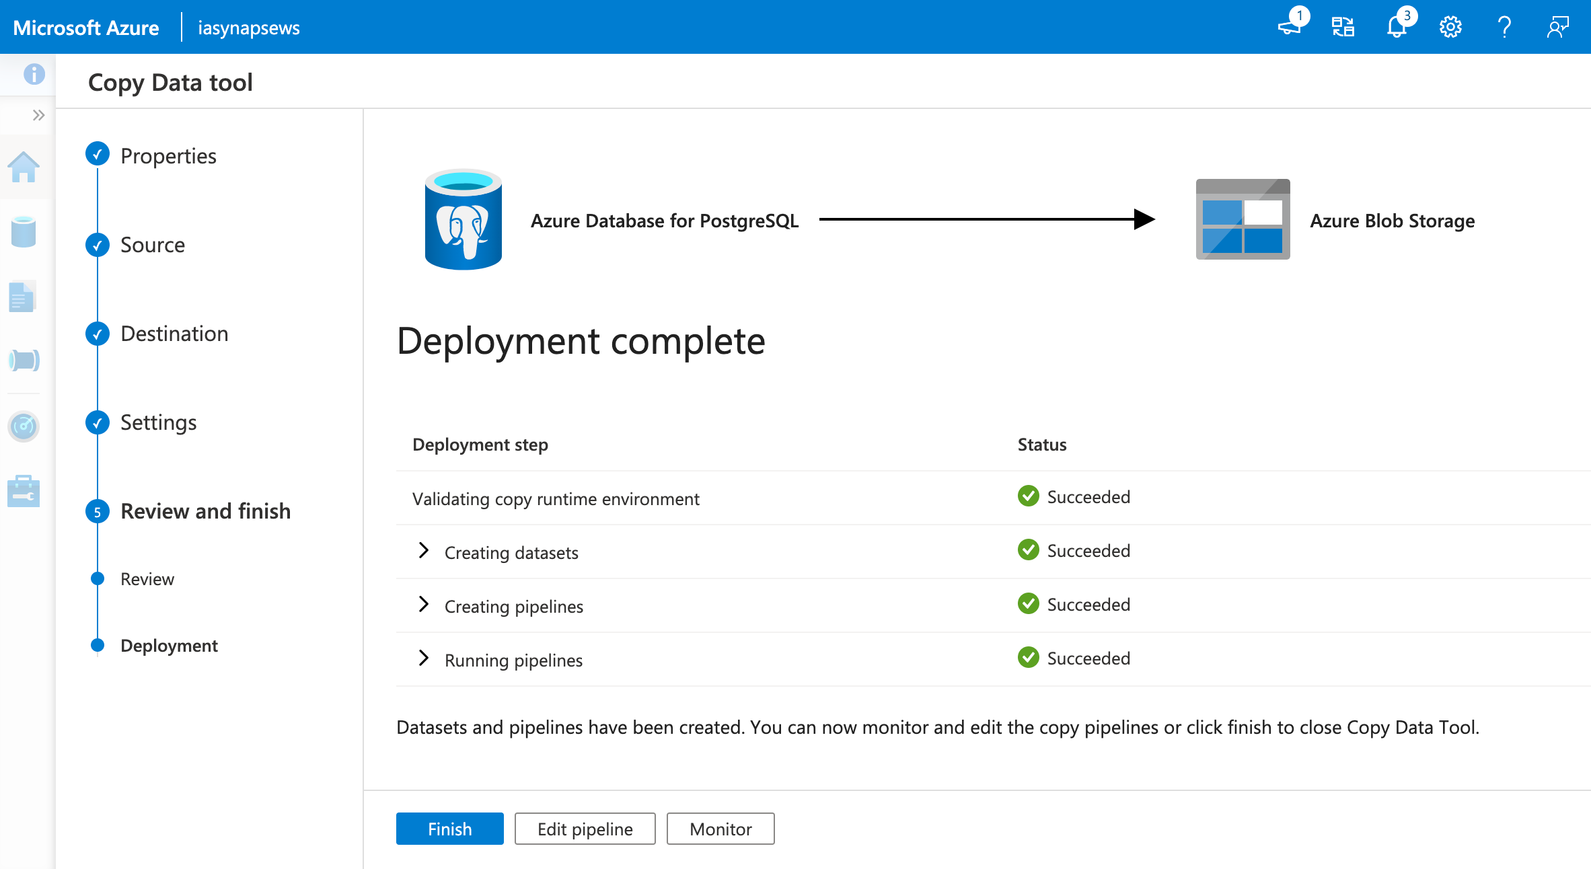Image resolution: width=1591 pixels, height=869 pixels.
Task: Select the Review sub-step
Action: point(147,579)
